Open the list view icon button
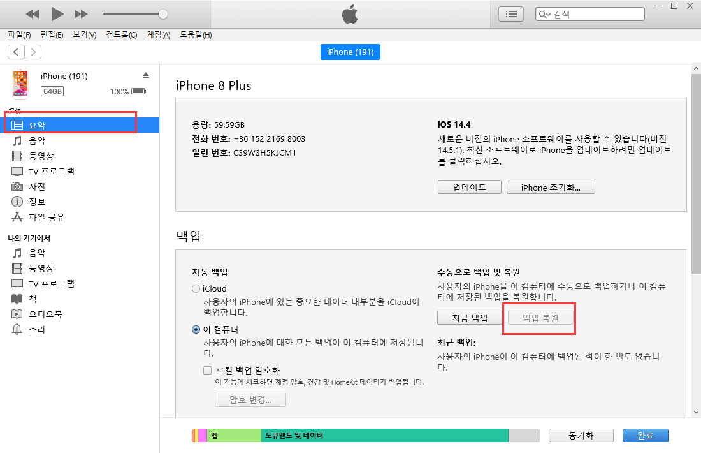The height and width of the screenshot is (453, 701). pos(511,14)
